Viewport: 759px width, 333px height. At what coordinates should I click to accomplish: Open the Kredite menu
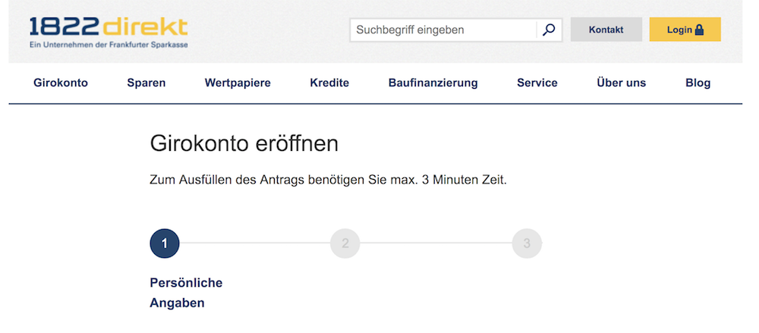(x=329, y=83)
